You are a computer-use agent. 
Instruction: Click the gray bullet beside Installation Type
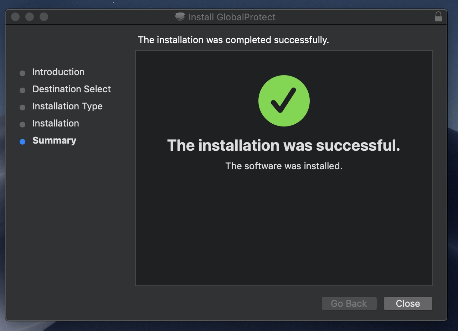pyautogui.click(x=22, y=108)
